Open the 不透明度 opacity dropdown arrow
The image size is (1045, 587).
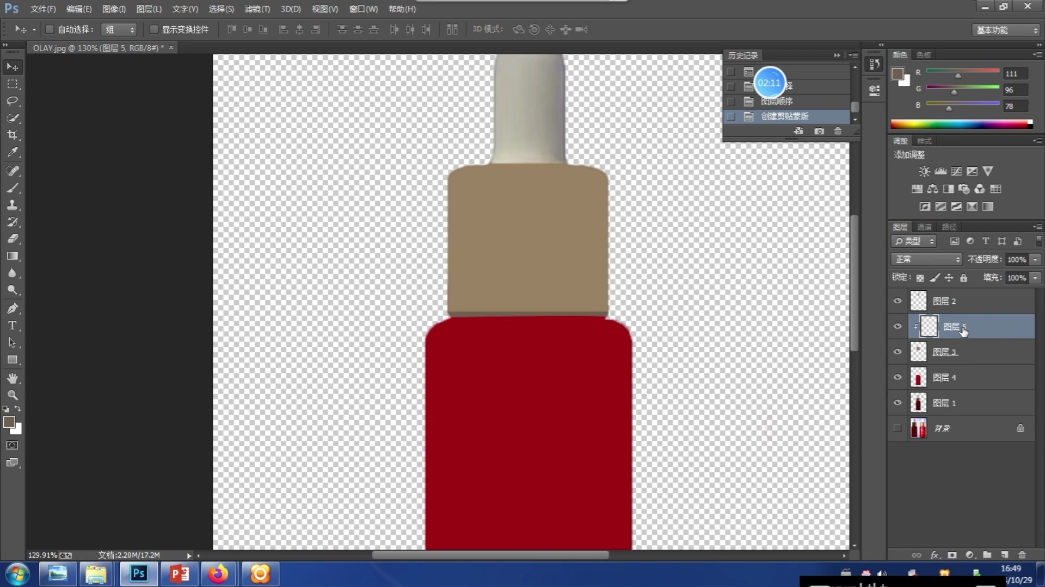click(1035, 260)
